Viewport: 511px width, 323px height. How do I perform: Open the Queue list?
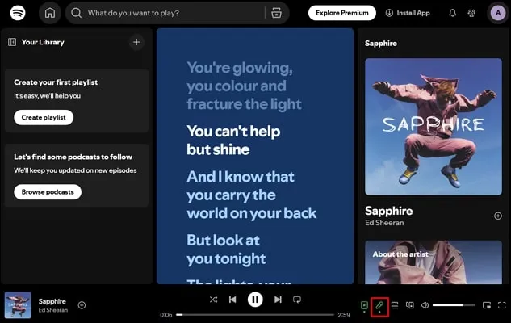pyautogui.click(x=395, y=305)
